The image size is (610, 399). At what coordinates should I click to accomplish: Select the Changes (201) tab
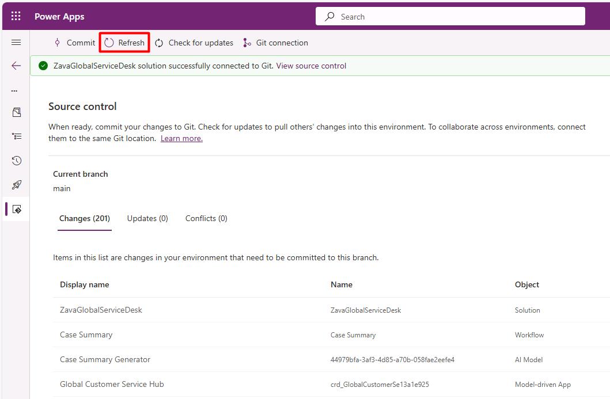(x=85, y=219)
